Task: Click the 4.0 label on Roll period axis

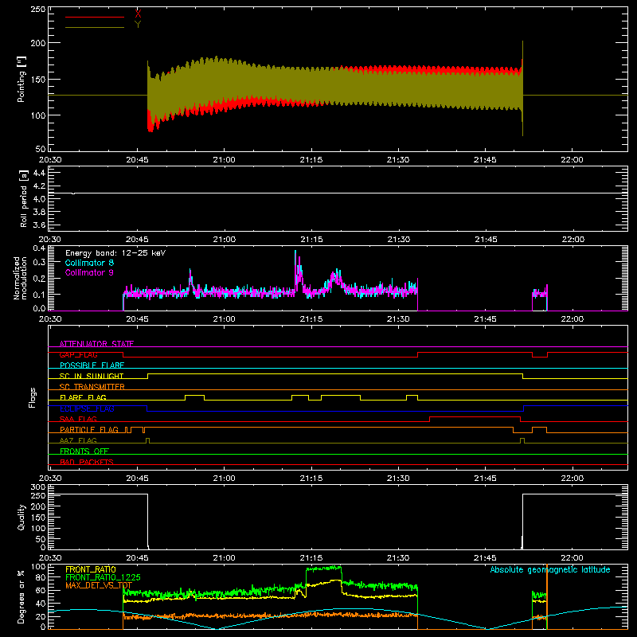Action: click(x=39, y=199)
